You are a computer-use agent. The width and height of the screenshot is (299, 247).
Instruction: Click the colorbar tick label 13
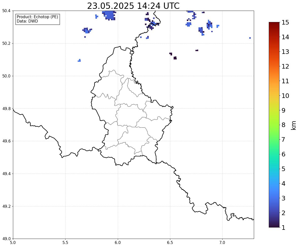tap(285, 52)
